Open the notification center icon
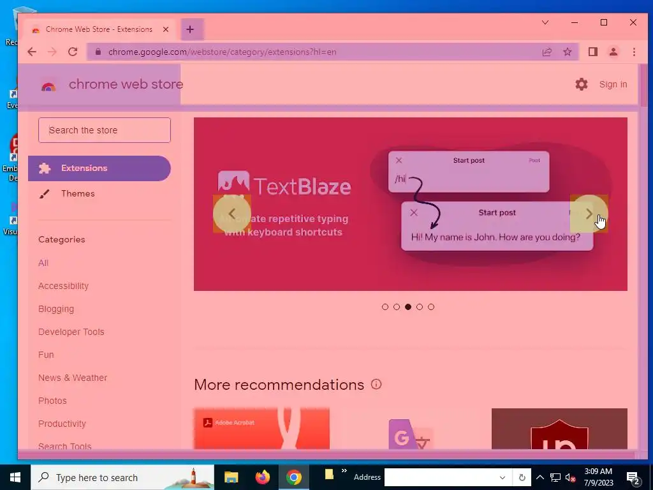The image size is (653, 490). click(x=633, y=478)
